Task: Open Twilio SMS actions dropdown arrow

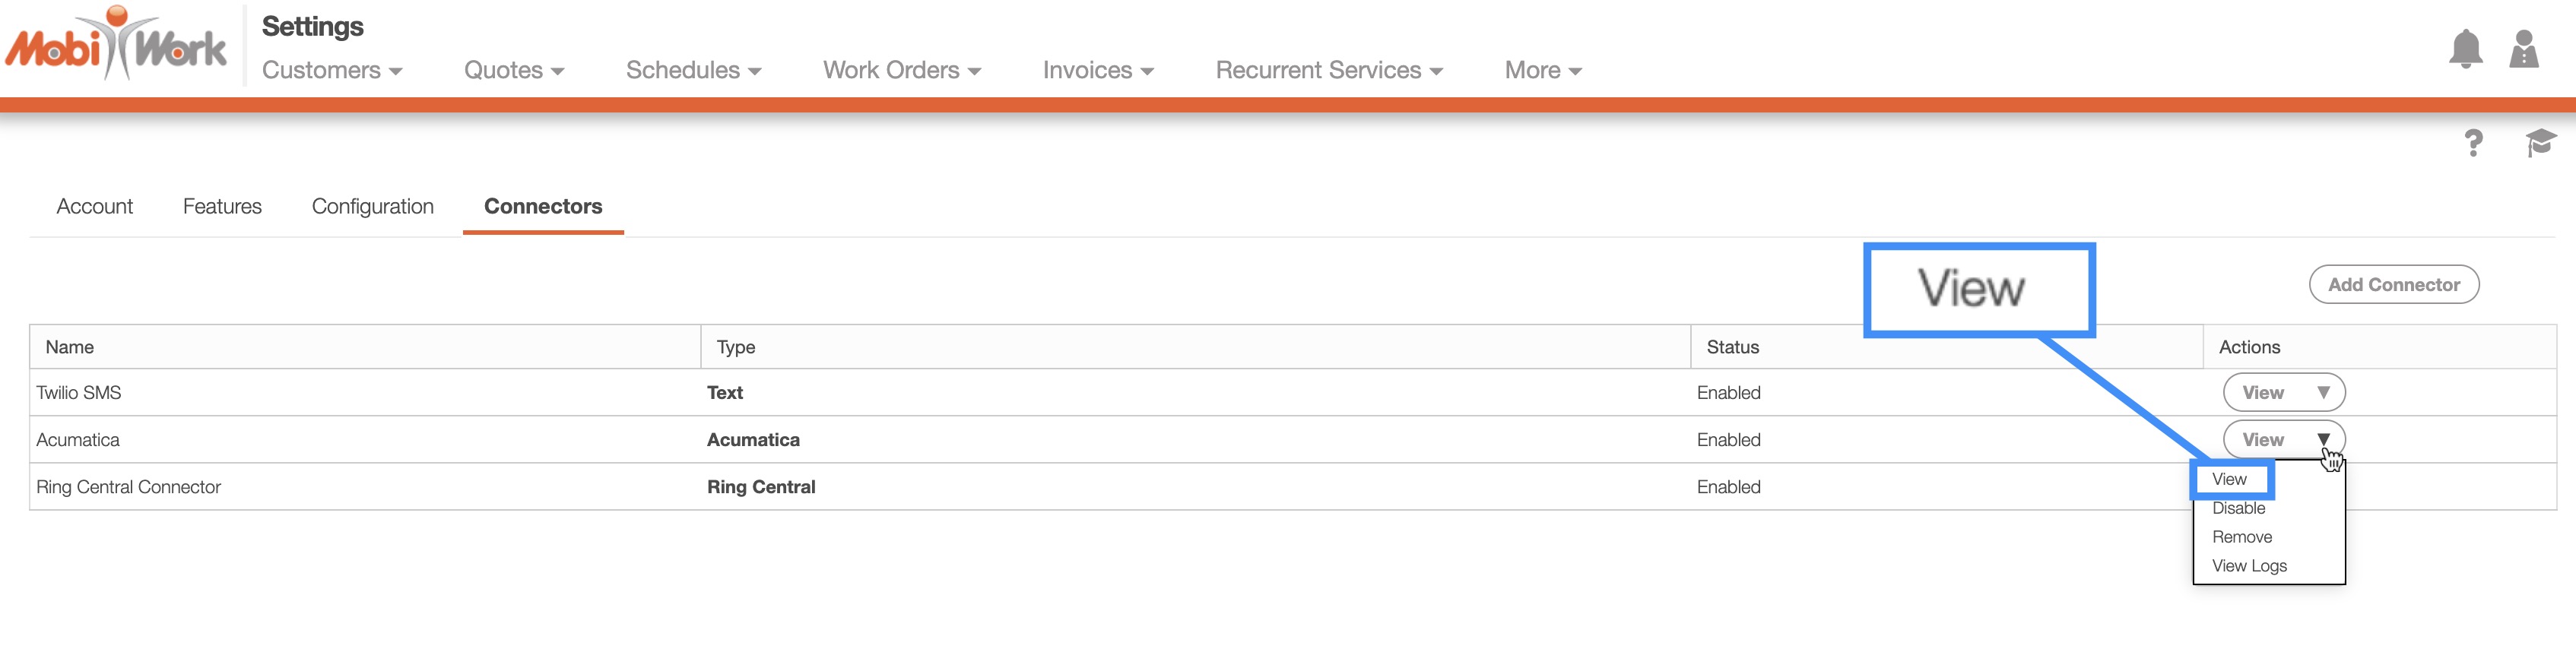Action: pyautogui.click(x=2323, y=393)
